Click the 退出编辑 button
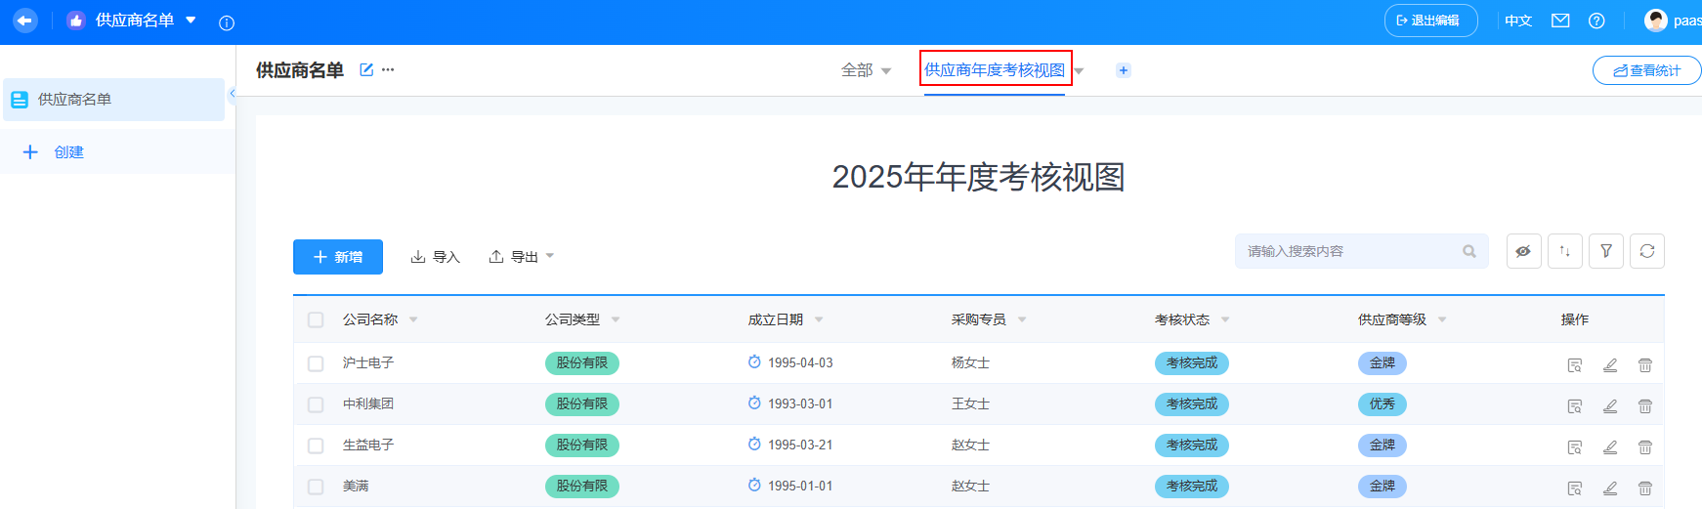The image size is (1702, 509). (x=1430, y=21)
